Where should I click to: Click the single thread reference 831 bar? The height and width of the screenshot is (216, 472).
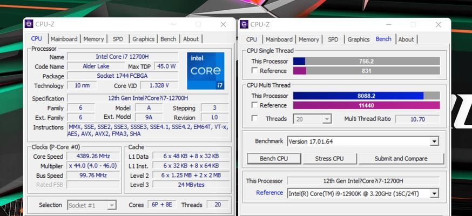click(366, 71)
